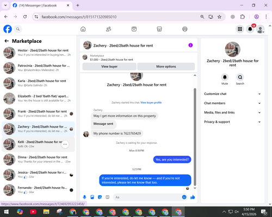Open Fernando 2bed/2bath conversation

point(38,190)
